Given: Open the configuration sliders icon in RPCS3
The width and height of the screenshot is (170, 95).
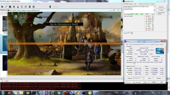Looking at the screenshot, I should 22,7.
